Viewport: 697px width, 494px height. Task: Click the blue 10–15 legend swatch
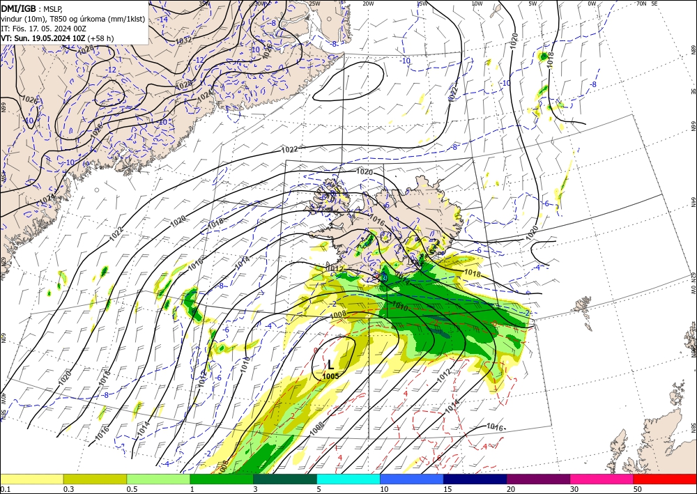412,479
